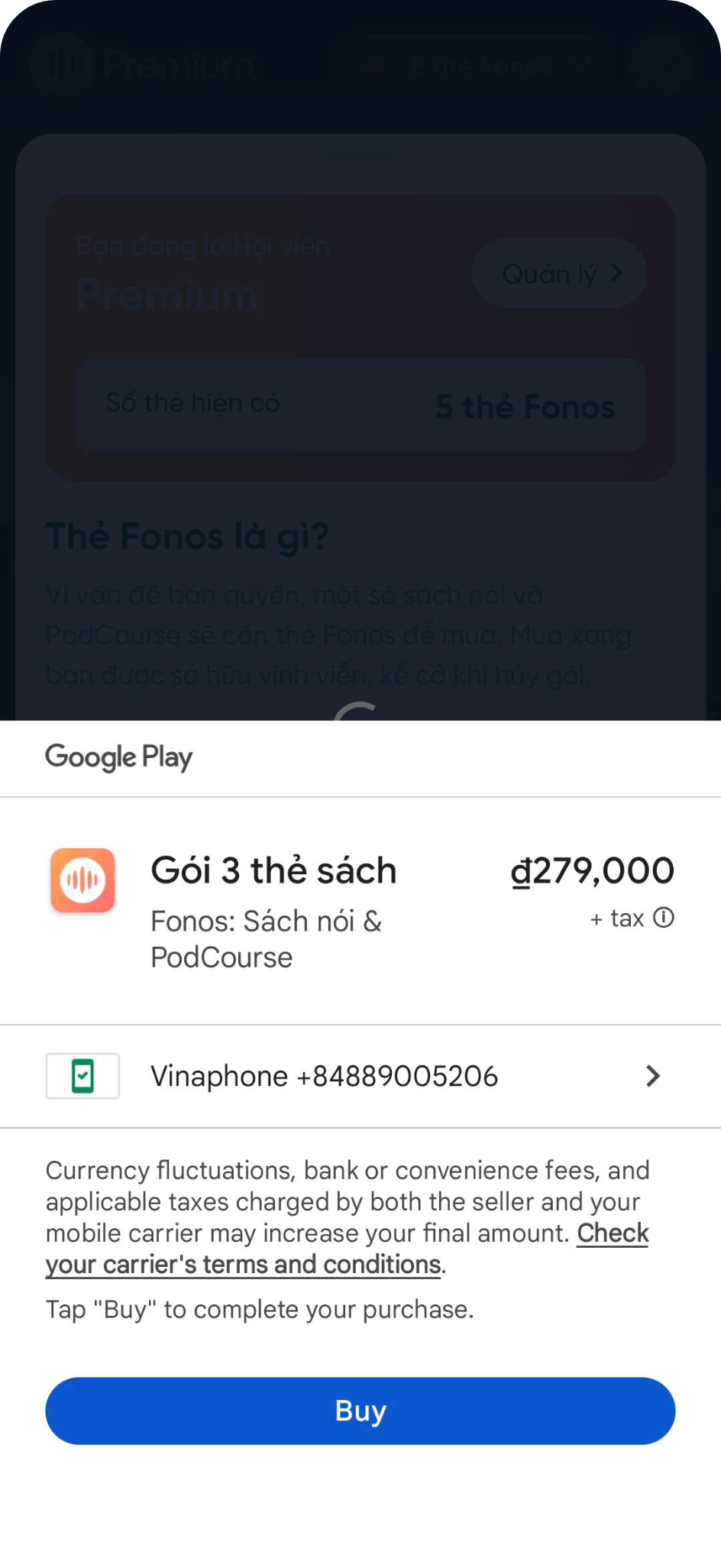Tap the Số thẻ hiện có card balance row

point(360,405)
